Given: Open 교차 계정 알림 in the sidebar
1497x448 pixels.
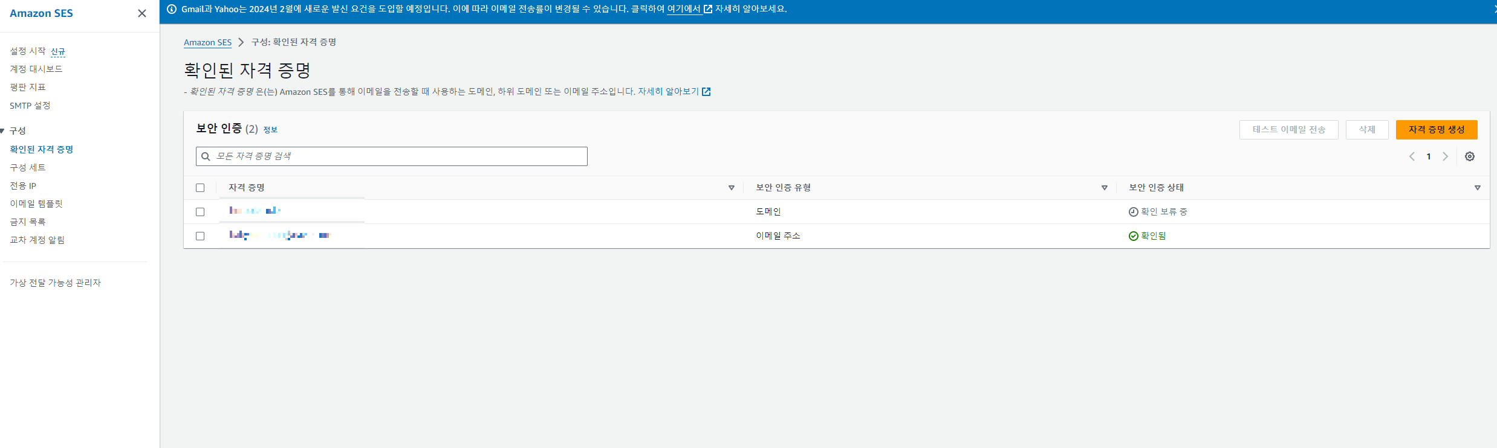Looking at the screenshot, I should coord(37,240).
